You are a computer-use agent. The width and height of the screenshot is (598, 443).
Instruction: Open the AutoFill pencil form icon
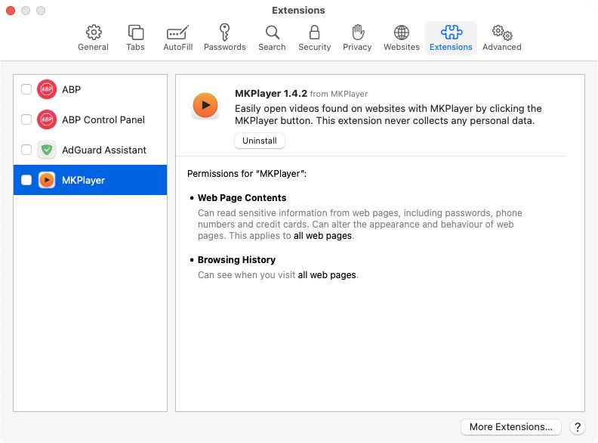[177, 33]
